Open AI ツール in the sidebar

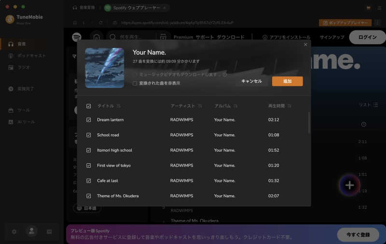tap(22, 122)
